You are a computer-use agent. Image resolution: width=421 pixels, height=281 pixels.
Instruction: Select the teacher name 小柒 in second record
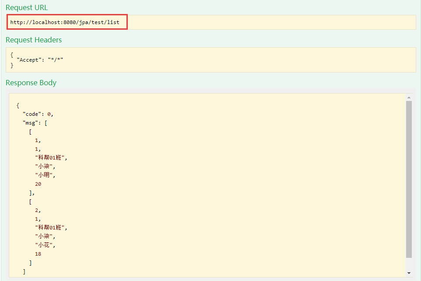pyautogui.click(x=45, y=236)
